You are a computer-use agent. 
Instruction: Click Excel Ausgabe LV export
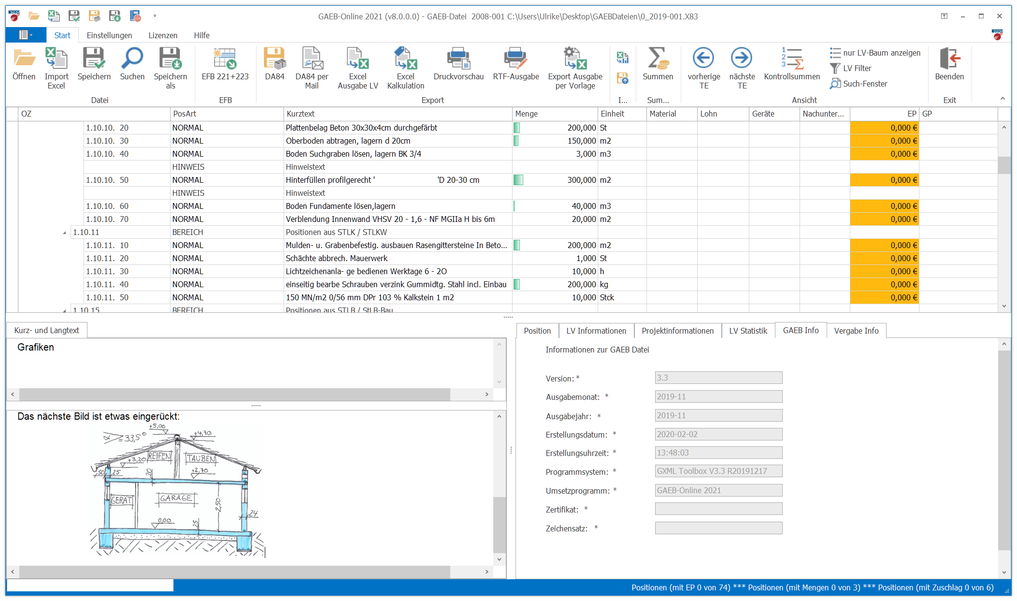pyautogui.click(x=358, y=68)
